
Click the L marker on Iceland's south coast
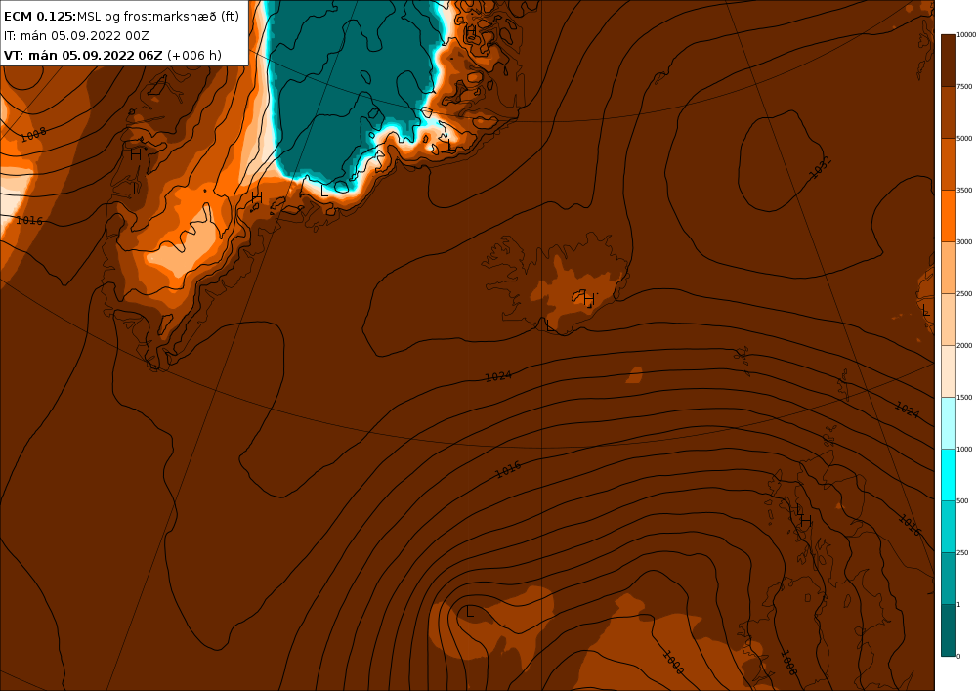[549, 325]
